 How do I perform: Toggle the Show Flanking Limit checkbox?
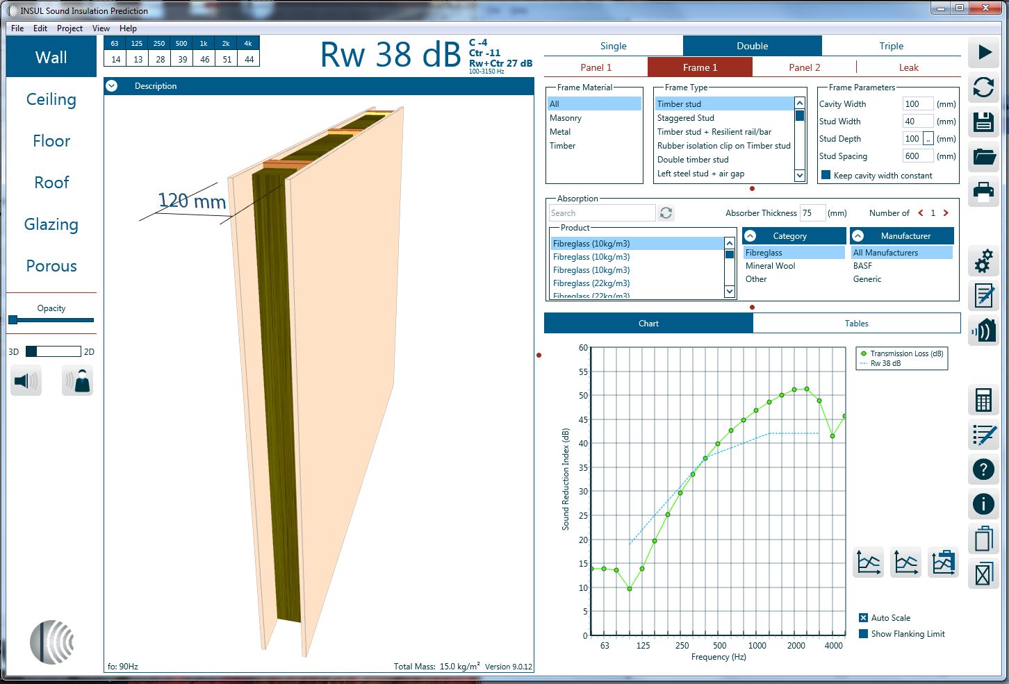pyautogui.click(x=863, y=634)
